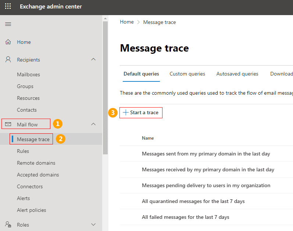Open Mailboxes under Recipients
The height and width of the screenshot is (231, 293).
28,74
